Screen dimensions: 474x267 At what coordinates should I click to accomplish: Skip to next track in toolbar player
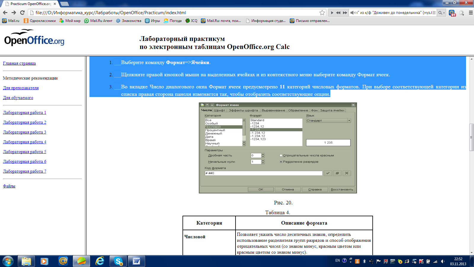[x=345, y=13]
